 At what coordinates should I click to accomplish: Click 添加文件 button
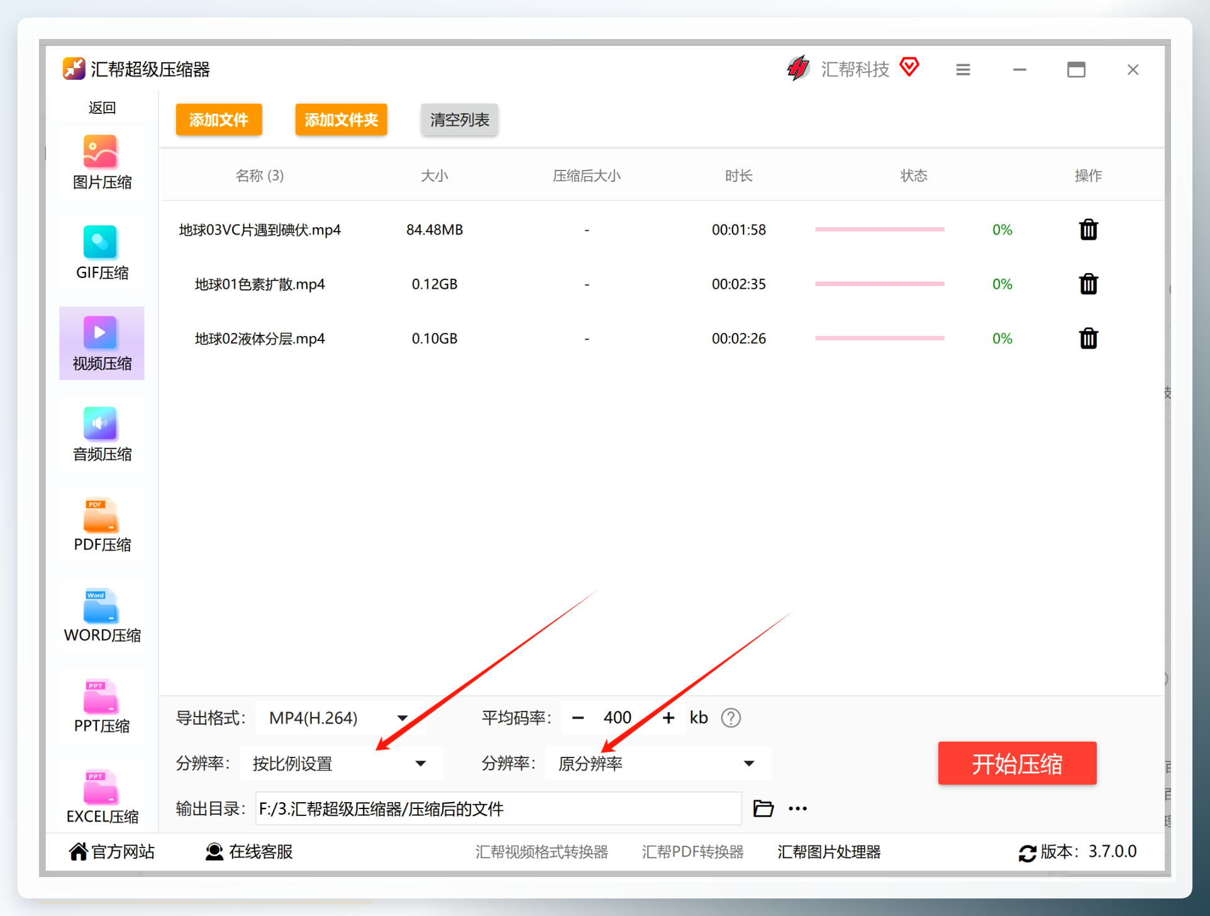pyautogui.click(x=219, y=120)
